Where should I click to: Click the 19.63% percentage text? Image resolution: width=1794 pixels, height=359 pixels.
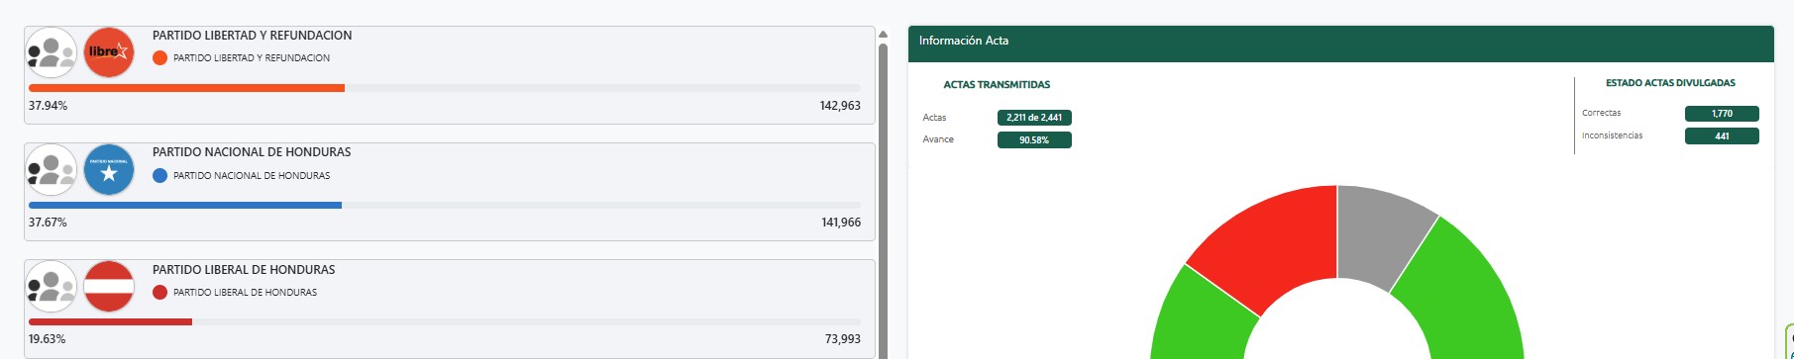coord(47,339)
